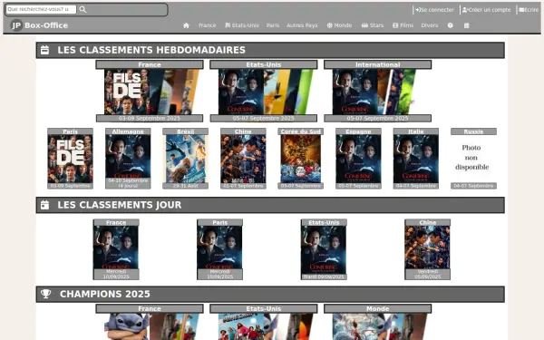Click the Ecrire mail link
Image resolution: width=544 pixels, height=340 pixels.
(529, 10)
